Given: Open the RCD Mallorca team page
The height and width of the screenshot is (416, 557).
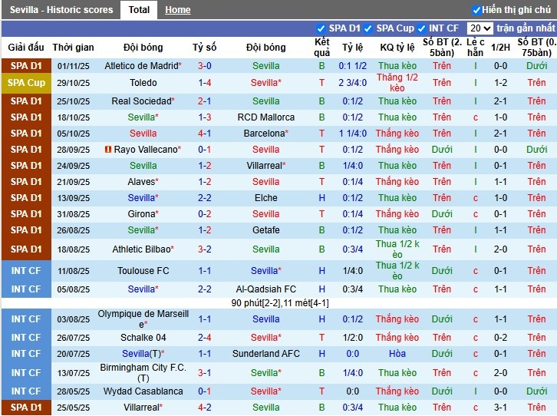Looking at the screenshot, I should [266, 117].
